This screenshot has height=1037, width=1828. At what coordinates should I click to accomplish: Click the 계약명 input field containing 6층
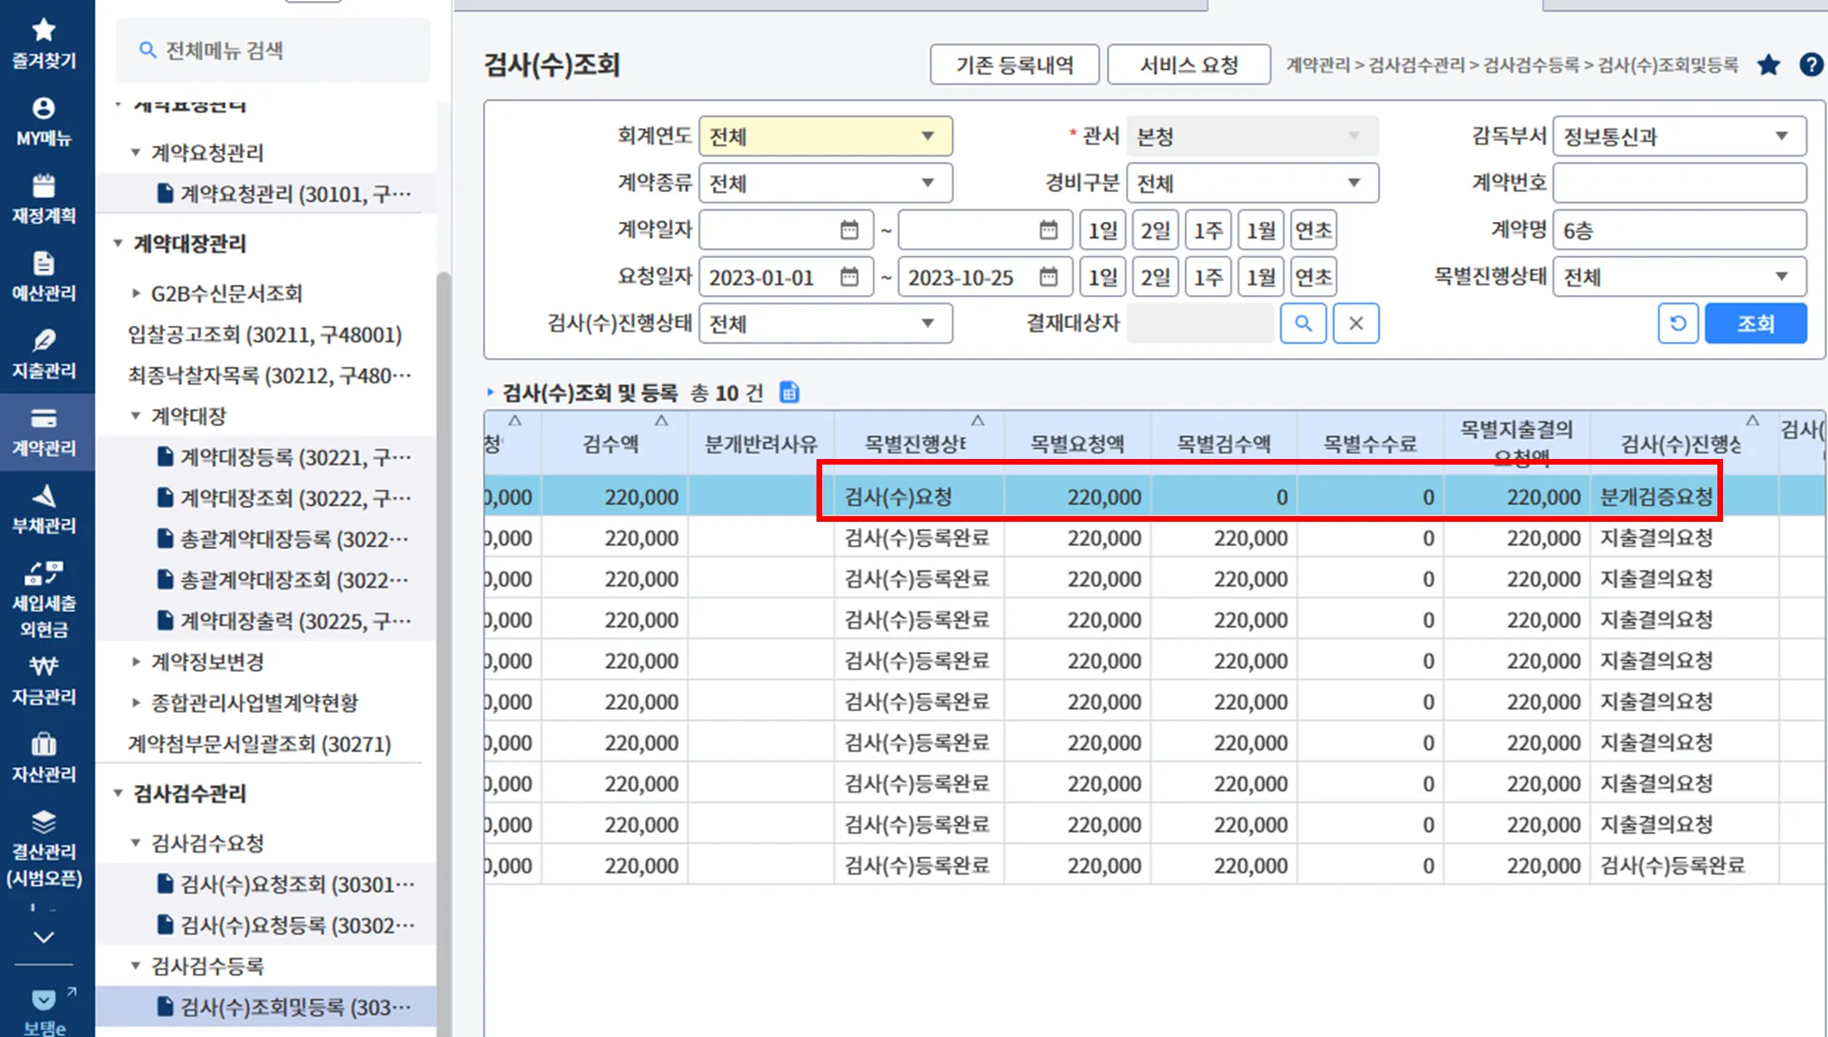click(1678, 230)
